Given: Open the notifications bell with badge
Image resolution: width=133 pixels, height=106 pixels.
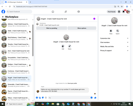Looking at the screenshot, I should pyautogui.click(x=123, y=12).
